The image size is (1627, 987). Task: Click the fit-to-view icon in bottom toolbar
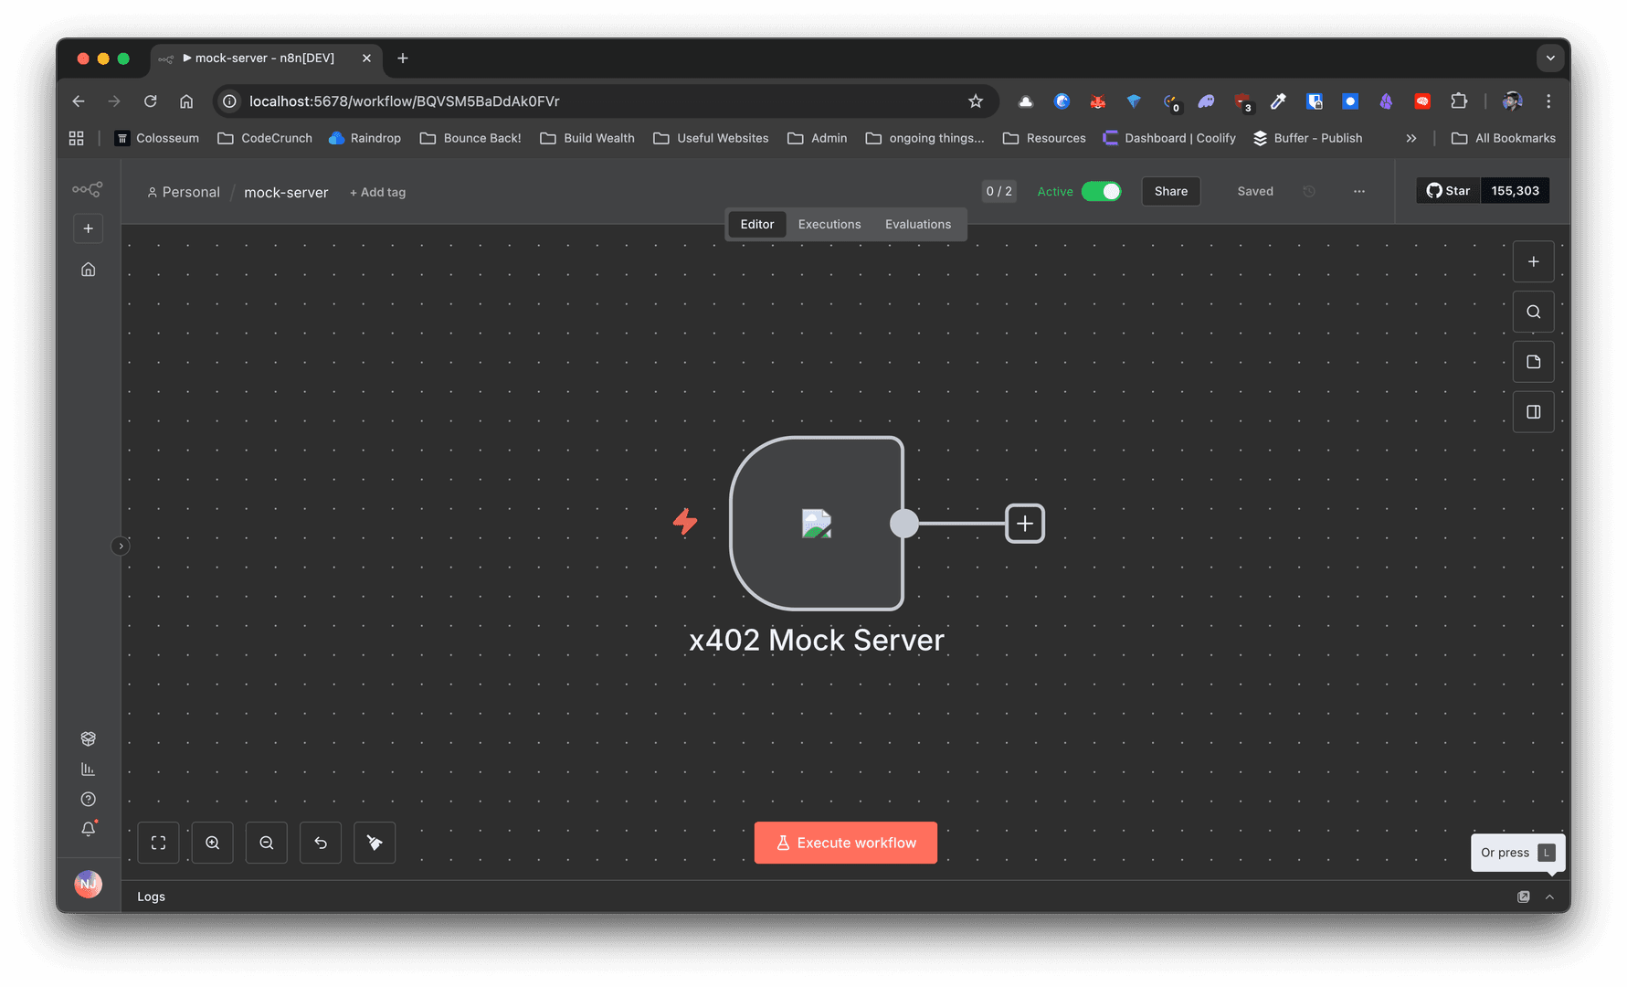point(158,842)
